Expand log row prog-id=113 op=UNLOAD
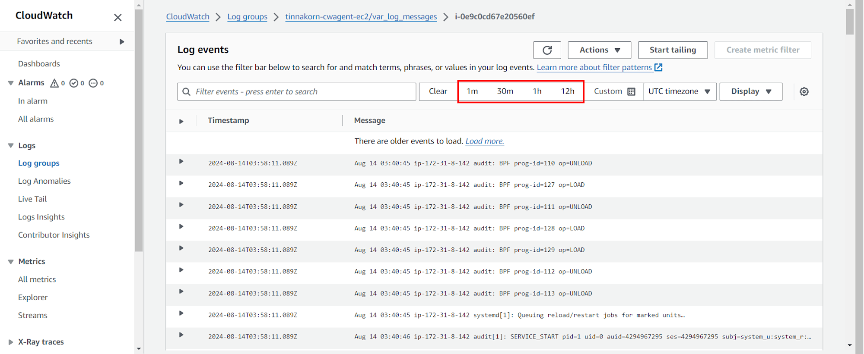Viewport: 864px width, 354px height. 181,291
